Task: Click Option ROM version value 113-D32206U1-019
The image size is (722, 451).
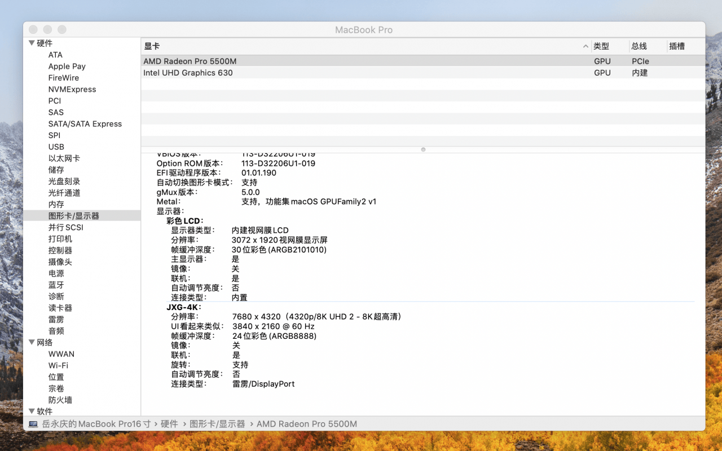Action: (278, 163)
